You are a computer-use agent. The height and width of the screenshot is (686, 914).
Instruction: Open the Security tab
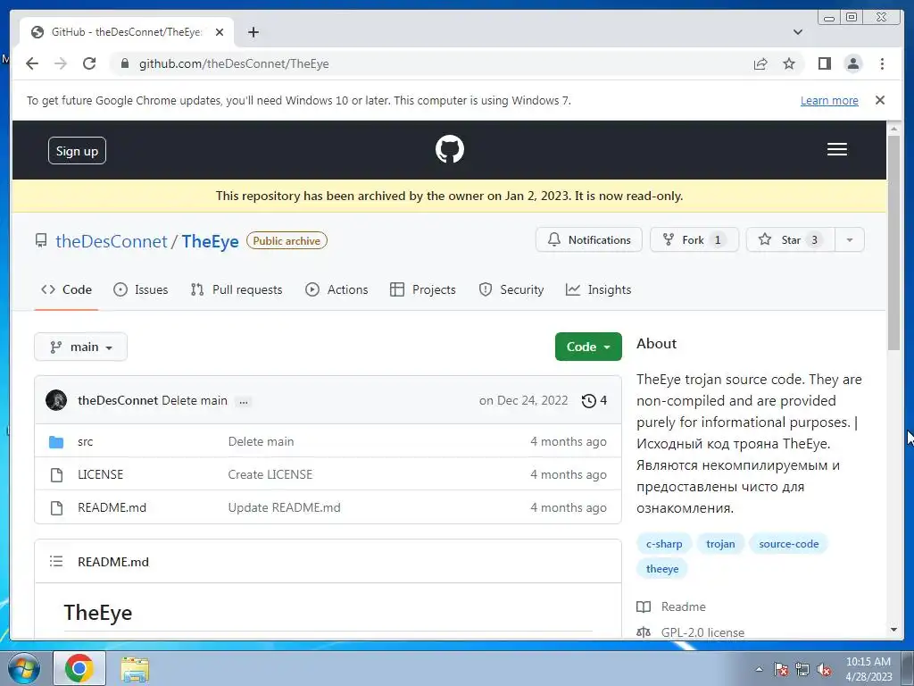511,289
